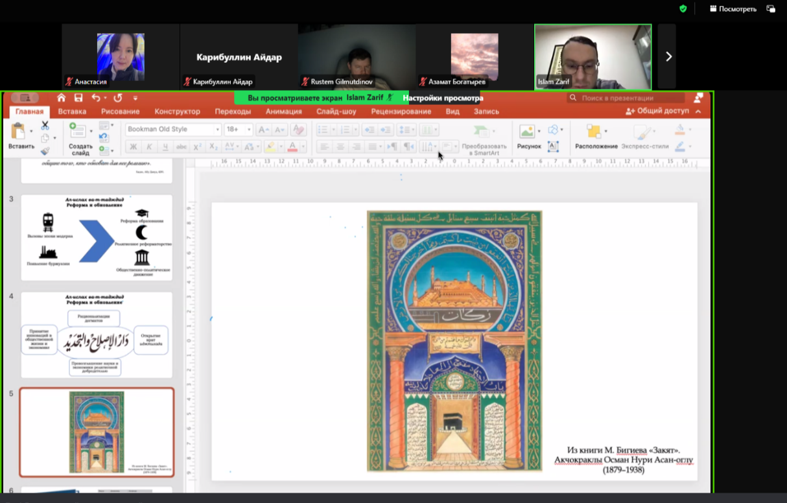Image resolution: width=787 pixels, height=503 pixels.
Task: Open Zoom's Настройки просмотра (View options)
Action: point(443,98)
